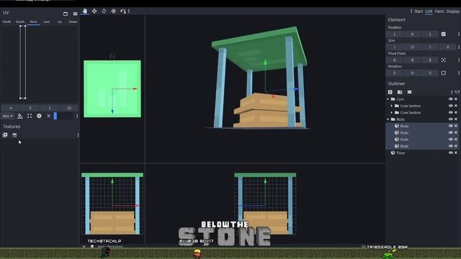Collapse the Core group arrow
The height and width of the screenshot is (259, 461).
point(388,99)
